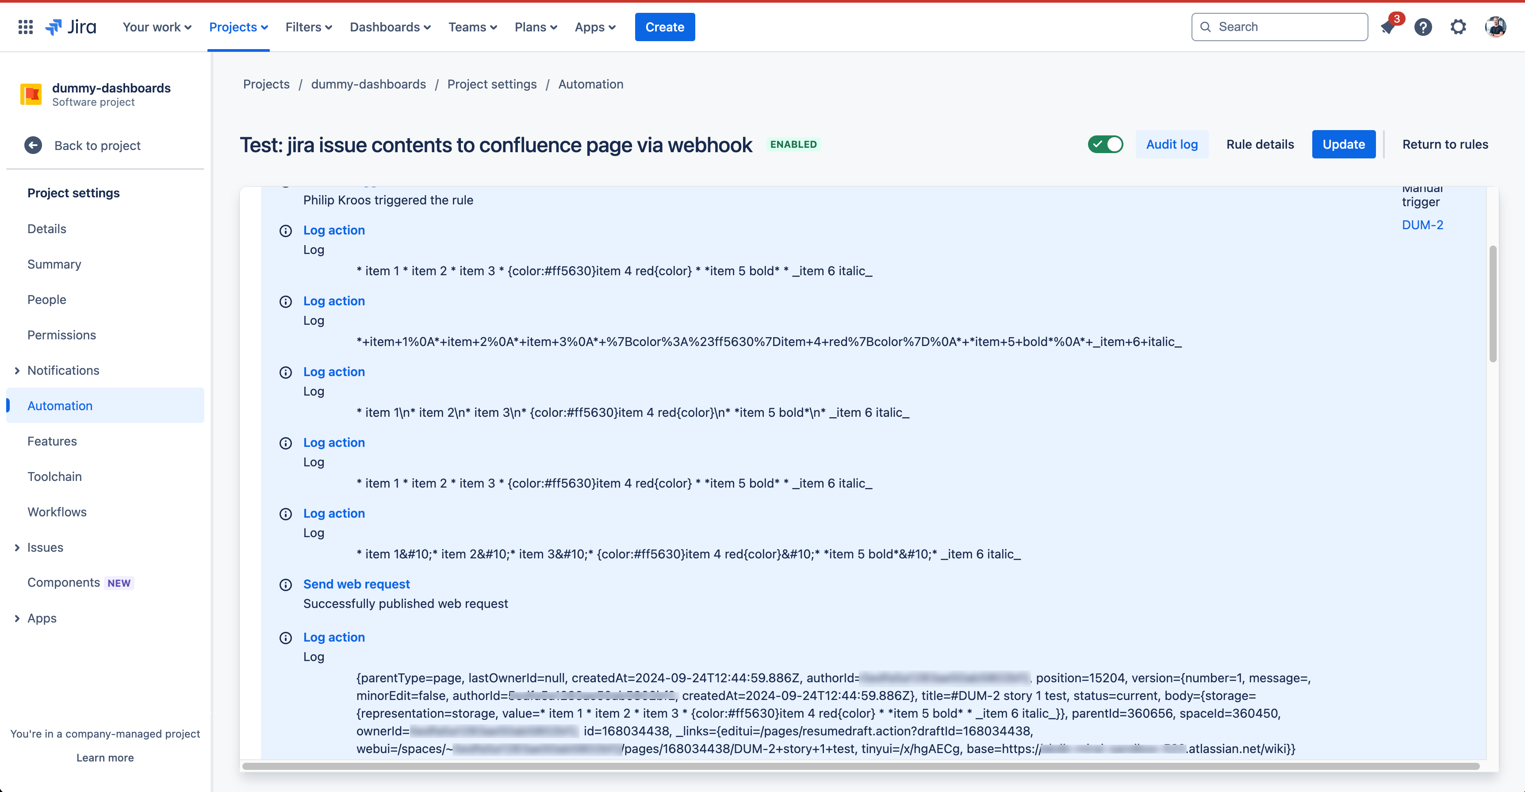The height and width of the screenshot is (792, 1525).
Task: Toggle the rule enabled switch off
Action: [1105, 144]
